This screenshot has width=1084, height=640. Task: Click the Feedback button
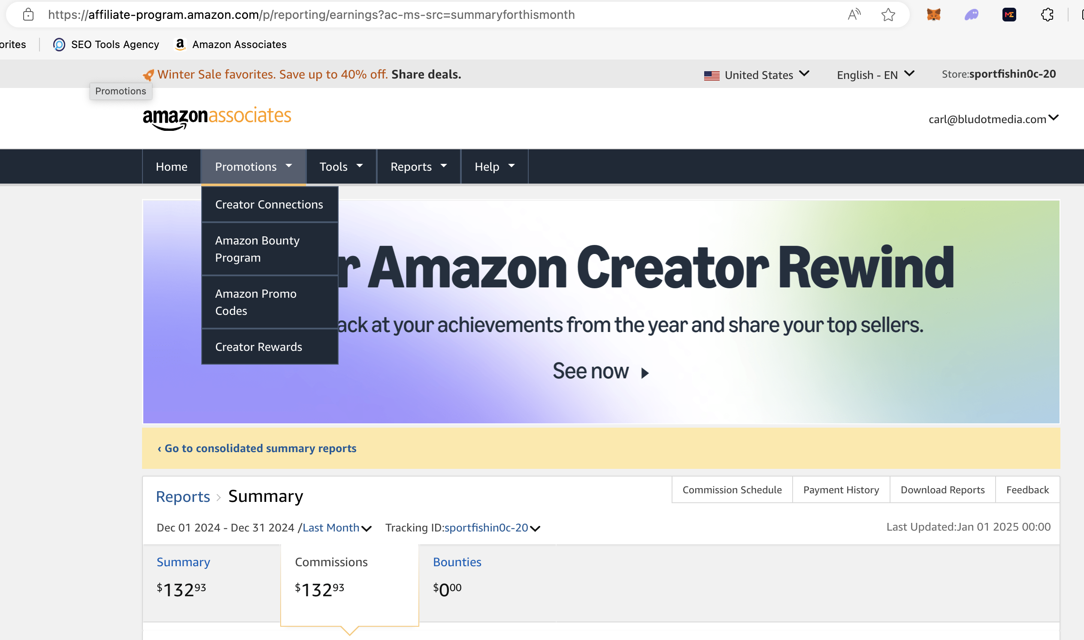coord(1027,489)
